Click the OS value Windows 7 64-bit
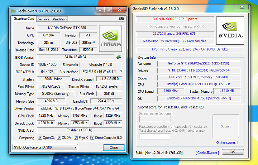Screen dimensions: 258x165 (x=199, y=98)
